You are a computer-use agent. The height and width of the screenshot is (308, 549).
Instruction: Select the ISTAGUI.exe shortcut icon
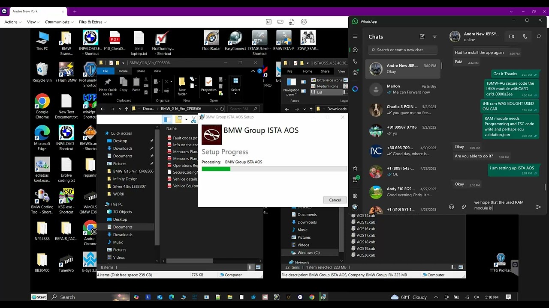tap(259, 44)
